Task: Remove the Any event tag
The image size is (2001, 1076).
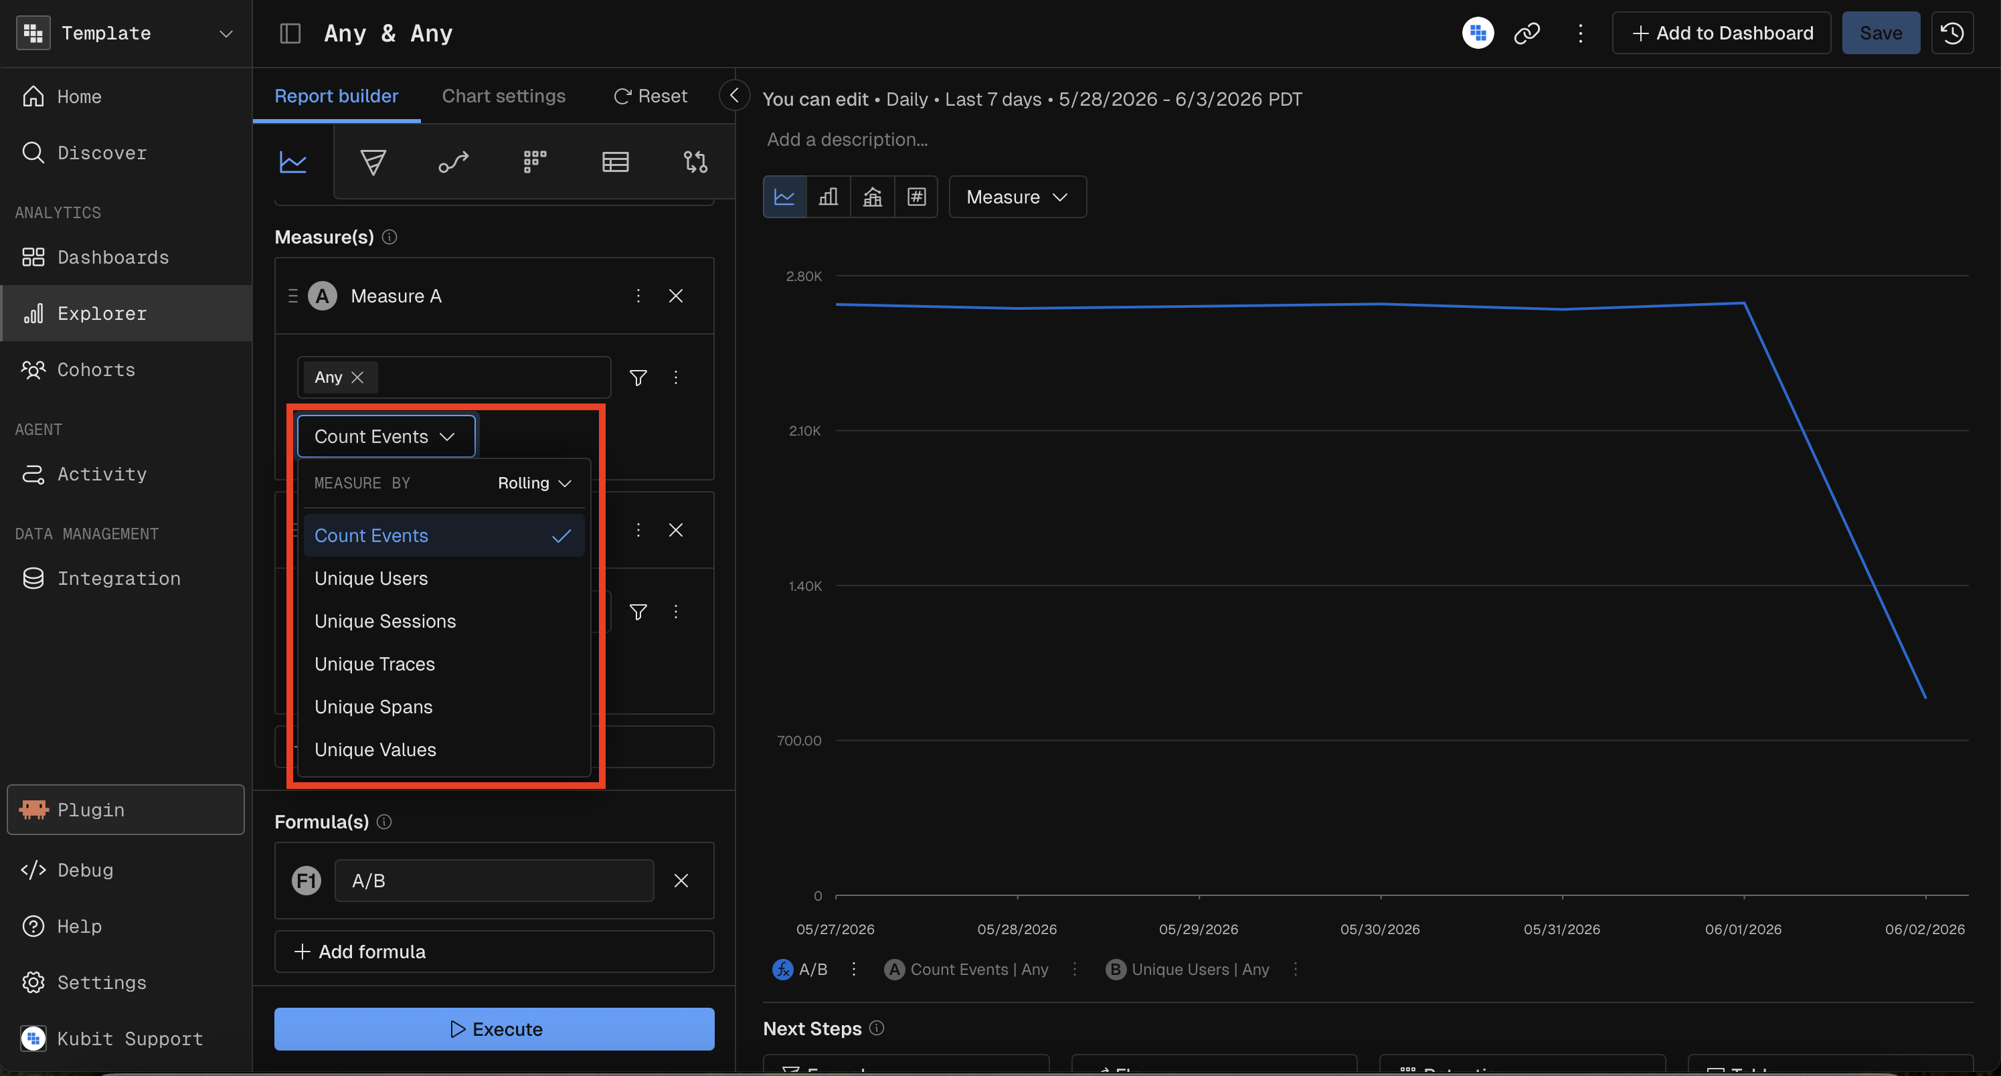Action: [357, 377]
